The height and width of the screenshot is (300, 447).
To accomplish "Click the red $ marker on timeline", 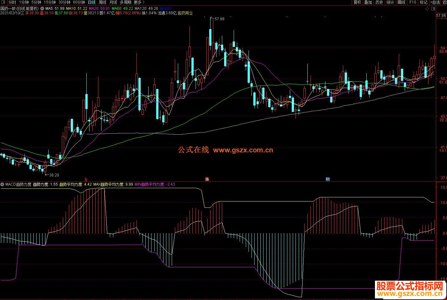I will pos(86,179).
